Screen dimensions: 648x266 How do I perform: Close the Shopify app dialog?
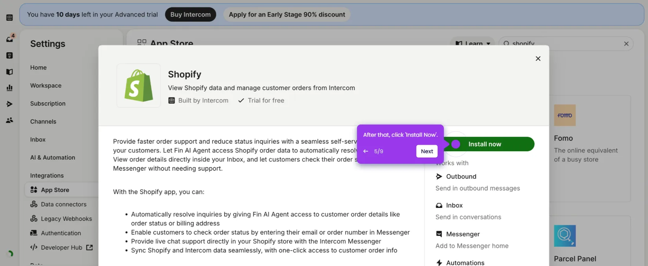538,59
